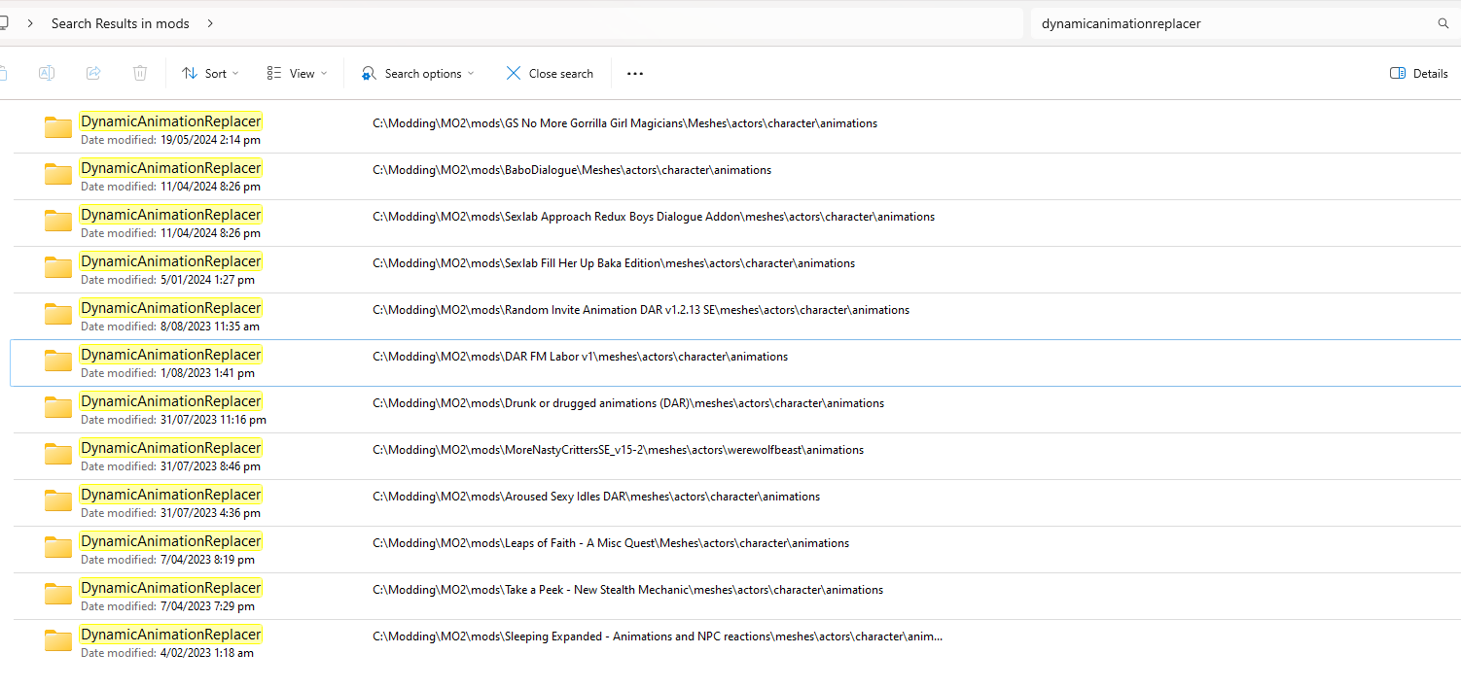This screenshot has height=688, width=1461.
Task: Click DynamicAnimationReplacer modified 5/01/2024 1:27 pm
Action: (x=171, y=261)
